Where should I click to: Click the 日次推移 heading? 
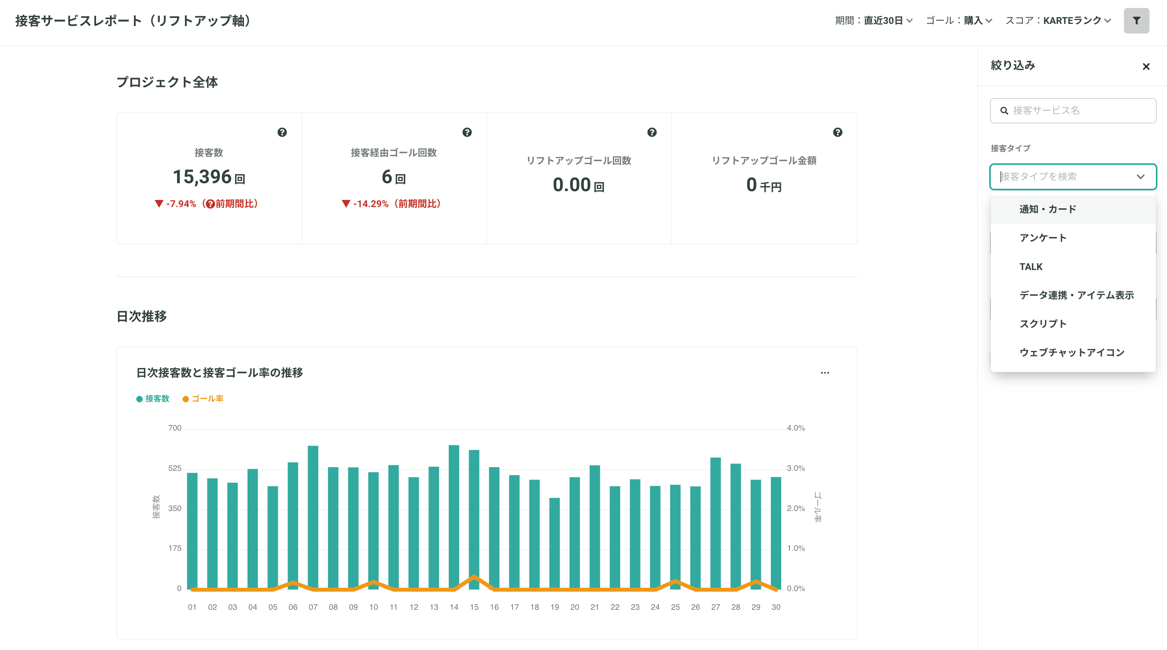point(142,316)
